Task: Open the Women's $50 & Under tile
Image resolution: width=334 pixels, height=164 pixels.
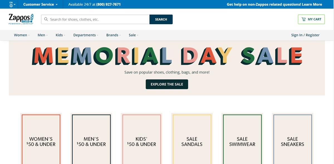Action: 41,139
